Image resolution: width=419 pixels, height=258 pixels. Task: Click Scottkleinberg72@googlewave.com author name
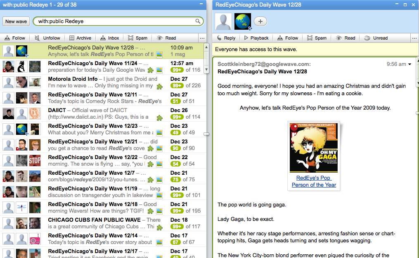[x=264, y=64]
